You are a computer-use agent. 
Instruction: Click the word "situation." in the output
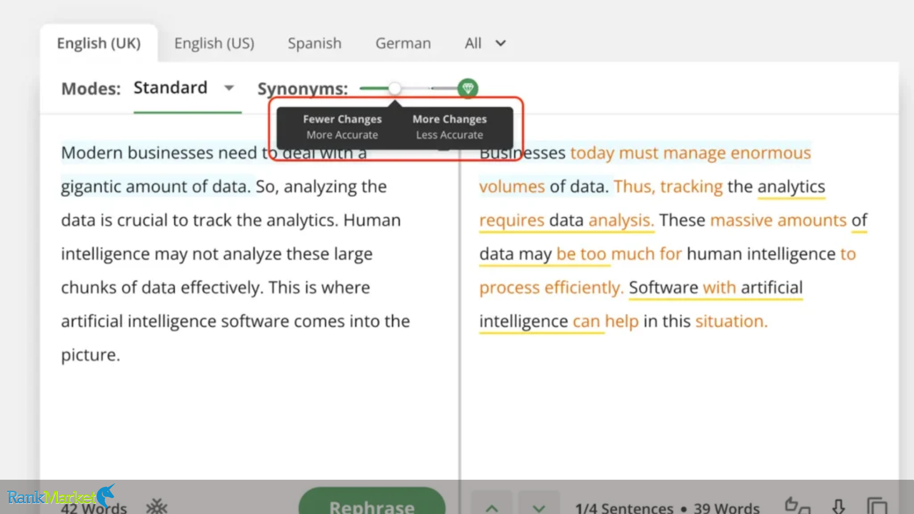click(731, 321)
